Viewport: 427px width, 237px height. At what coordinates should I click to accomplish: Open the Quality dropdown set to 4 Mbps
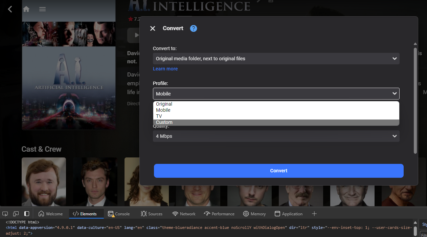[x=276, y=136]
